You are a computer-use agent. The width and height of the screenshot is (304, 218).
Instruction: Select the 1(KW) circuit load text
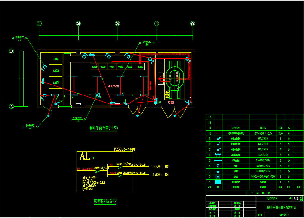(157, 166)
